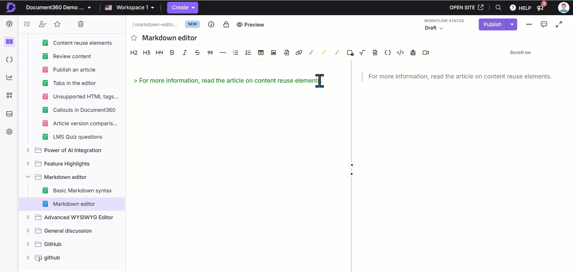
Task: Open the recycle bin trash icon
Action: (81, 24)
